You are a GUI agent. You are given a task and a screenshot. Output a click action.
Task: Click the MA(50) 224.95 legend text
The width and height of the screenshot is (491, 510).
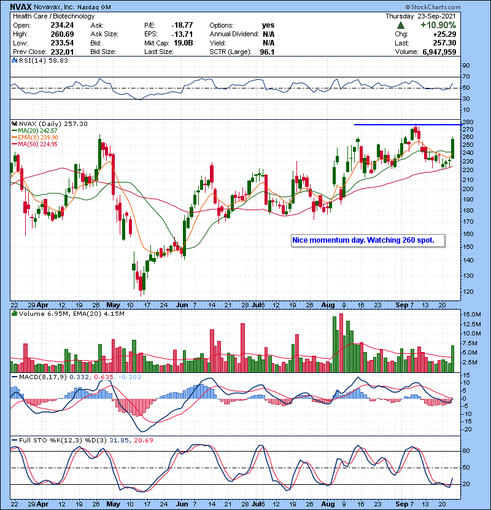click(x=37, y=144)
